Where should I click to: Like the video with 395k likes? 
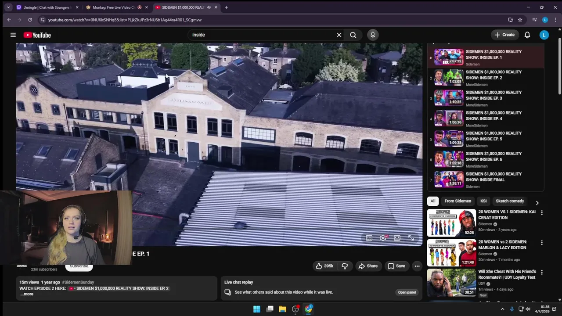324,266
